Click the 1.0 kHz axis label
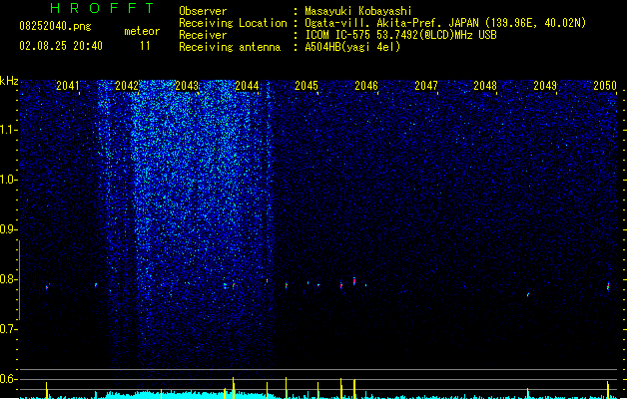Viewport: 628px width, 399px height. point(8,180)
